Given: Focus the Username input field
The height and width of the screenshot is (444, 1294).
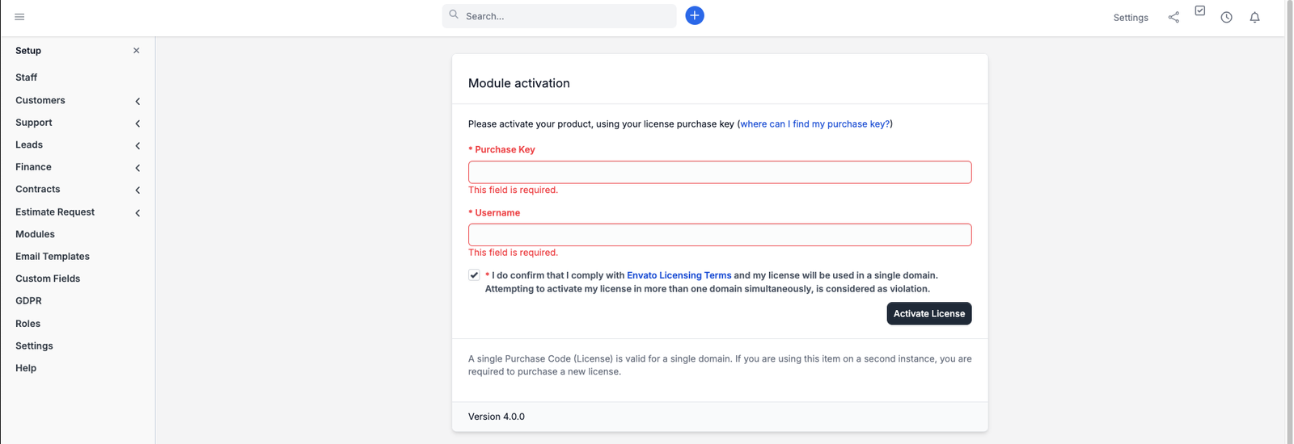Looking at the screenshot, I should (x=719, y=235).
